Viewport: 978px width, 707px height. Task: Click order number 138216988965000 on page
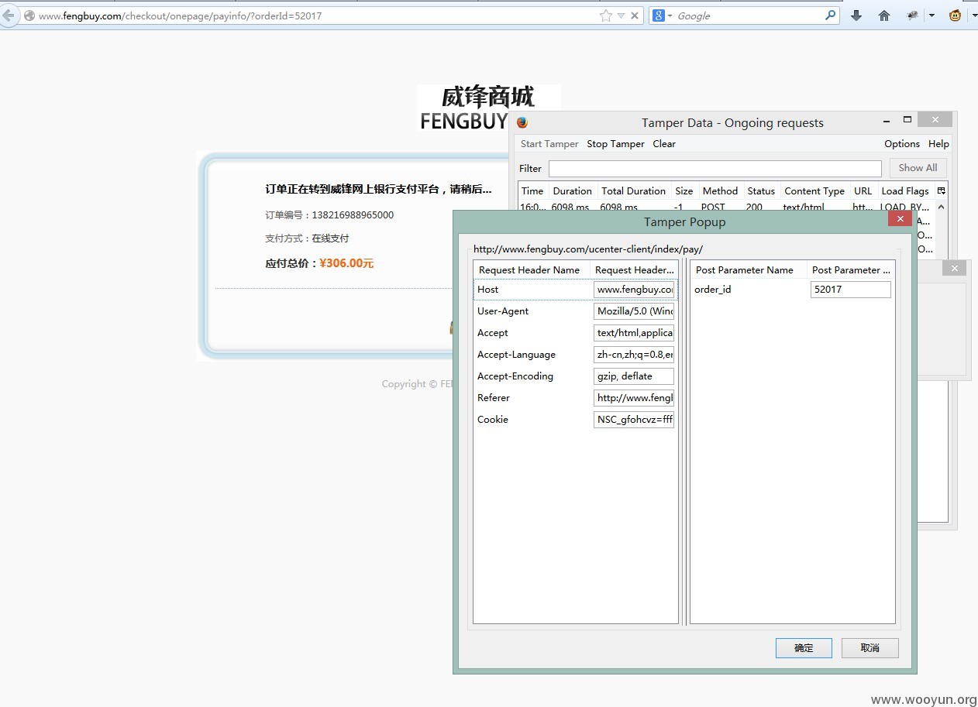353,215
